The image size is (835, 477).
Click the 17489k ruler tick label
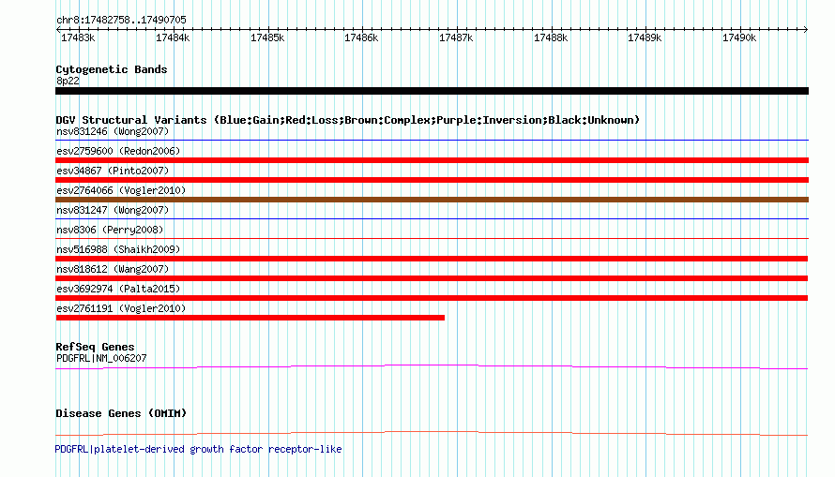[645, 37]
